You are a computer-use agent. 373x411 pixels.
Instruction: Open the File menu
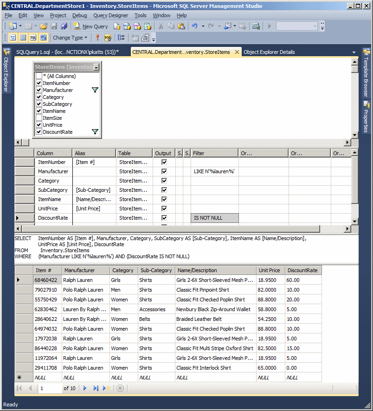9,15
